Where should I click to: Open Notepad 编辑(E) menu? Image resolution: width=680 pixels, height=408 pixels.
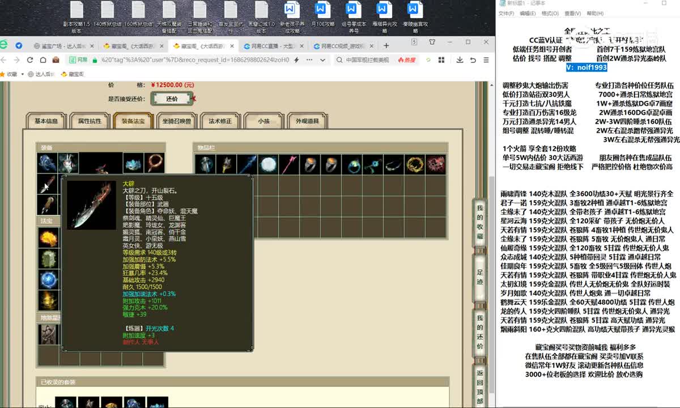tap(528, 14)
